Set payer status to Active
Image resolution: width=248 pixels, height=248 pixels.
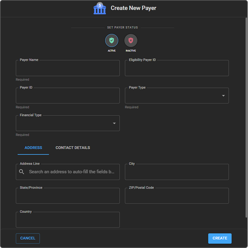[112, 40]
